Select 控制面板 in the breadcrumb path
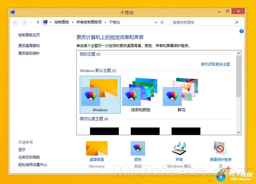The image size is (256, 184). click(62, 22)
